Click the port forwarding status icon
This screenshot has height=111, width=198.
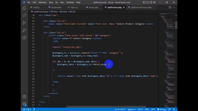(34, 109)
